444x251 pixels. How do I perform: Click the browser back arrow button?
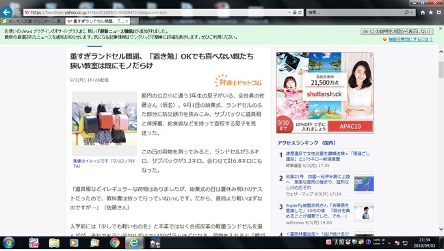[x=6, y=12]
